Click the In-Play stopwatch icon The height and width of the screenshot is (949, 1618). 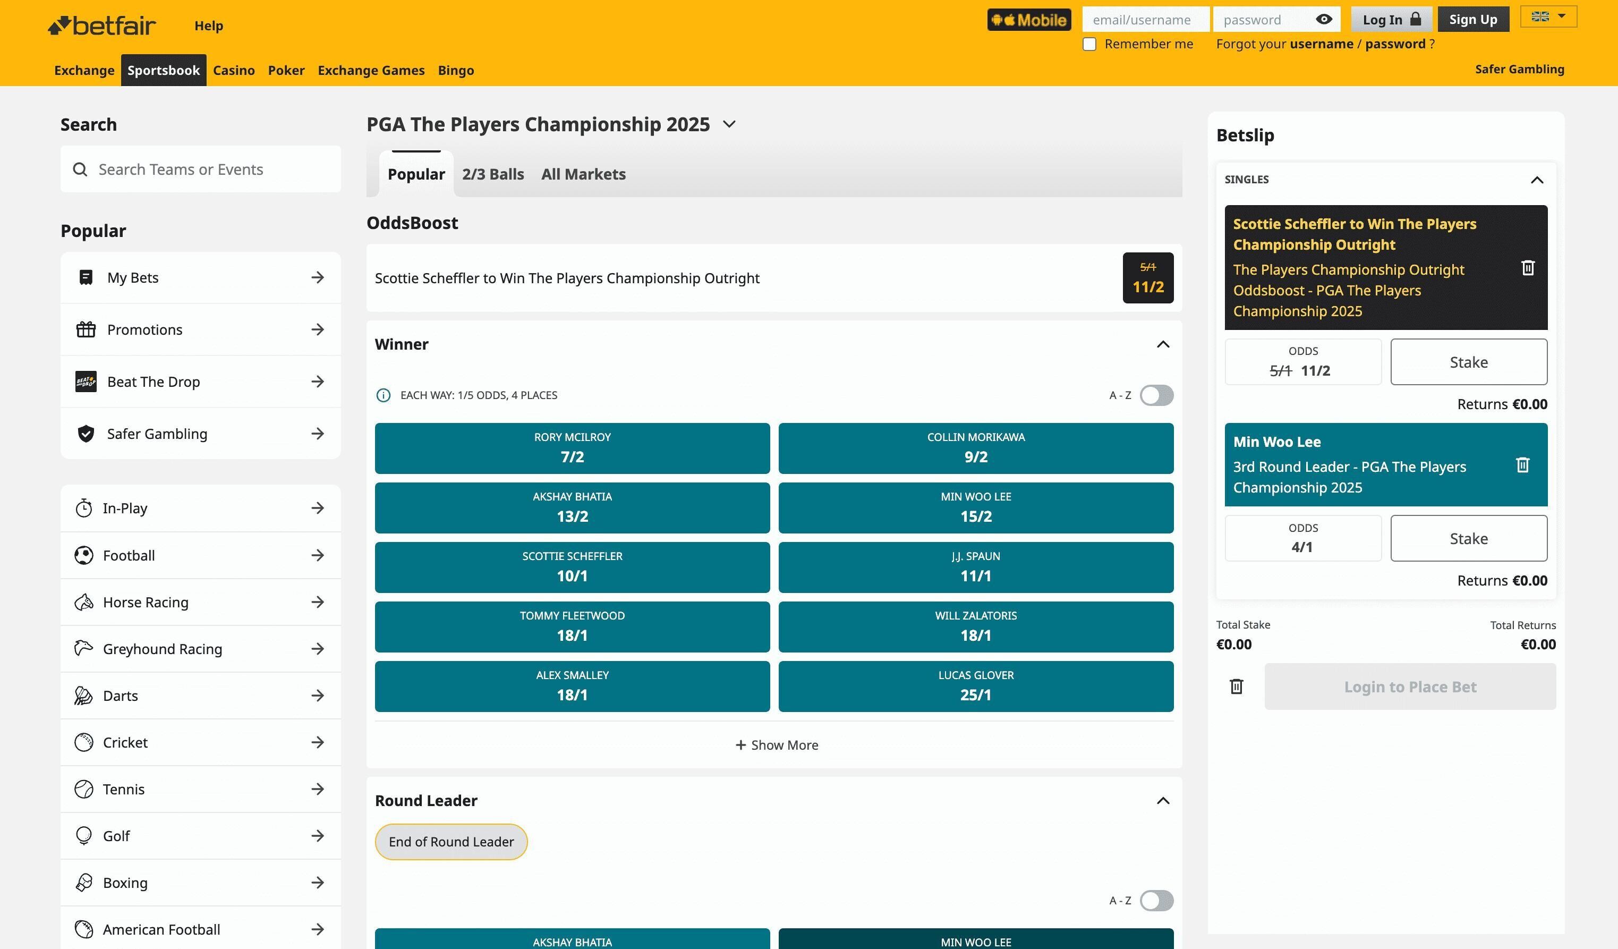(x=83, y=508)
